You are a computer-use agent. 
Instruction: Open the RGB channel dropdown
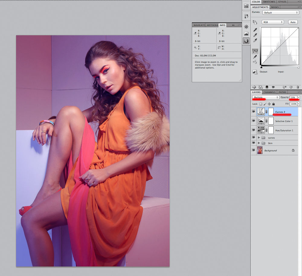(x=273, y=22)
